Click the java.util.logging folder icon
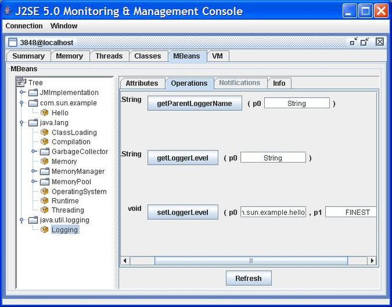 (x=33, y=220)
